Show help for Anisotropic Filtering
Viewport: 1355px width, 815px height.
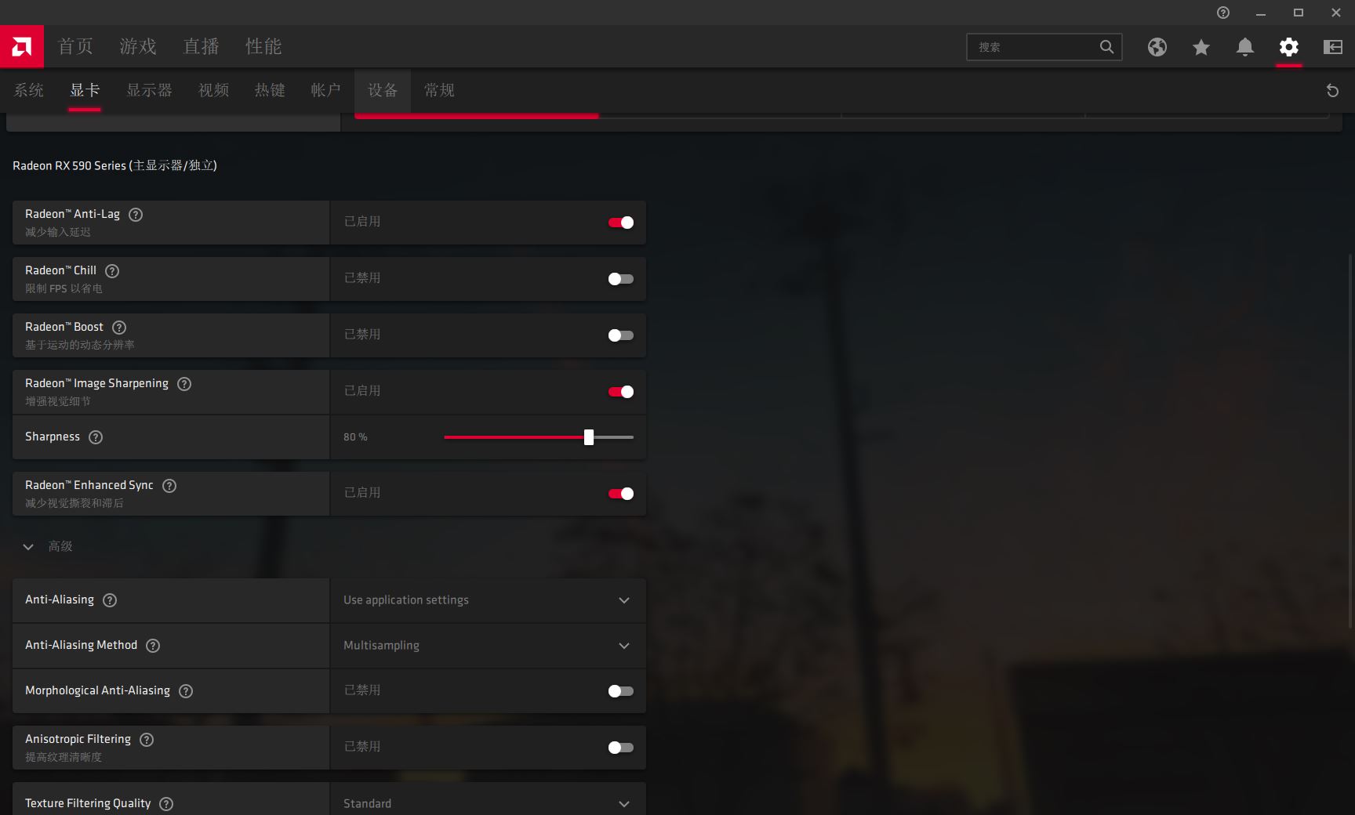[147, 740]
